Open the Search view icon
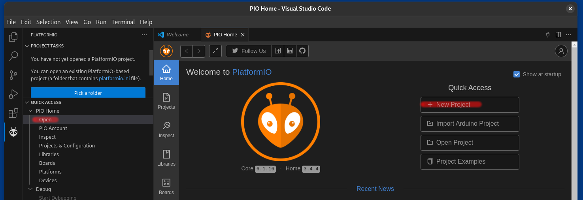583x200 pixels. pos(13,56)
